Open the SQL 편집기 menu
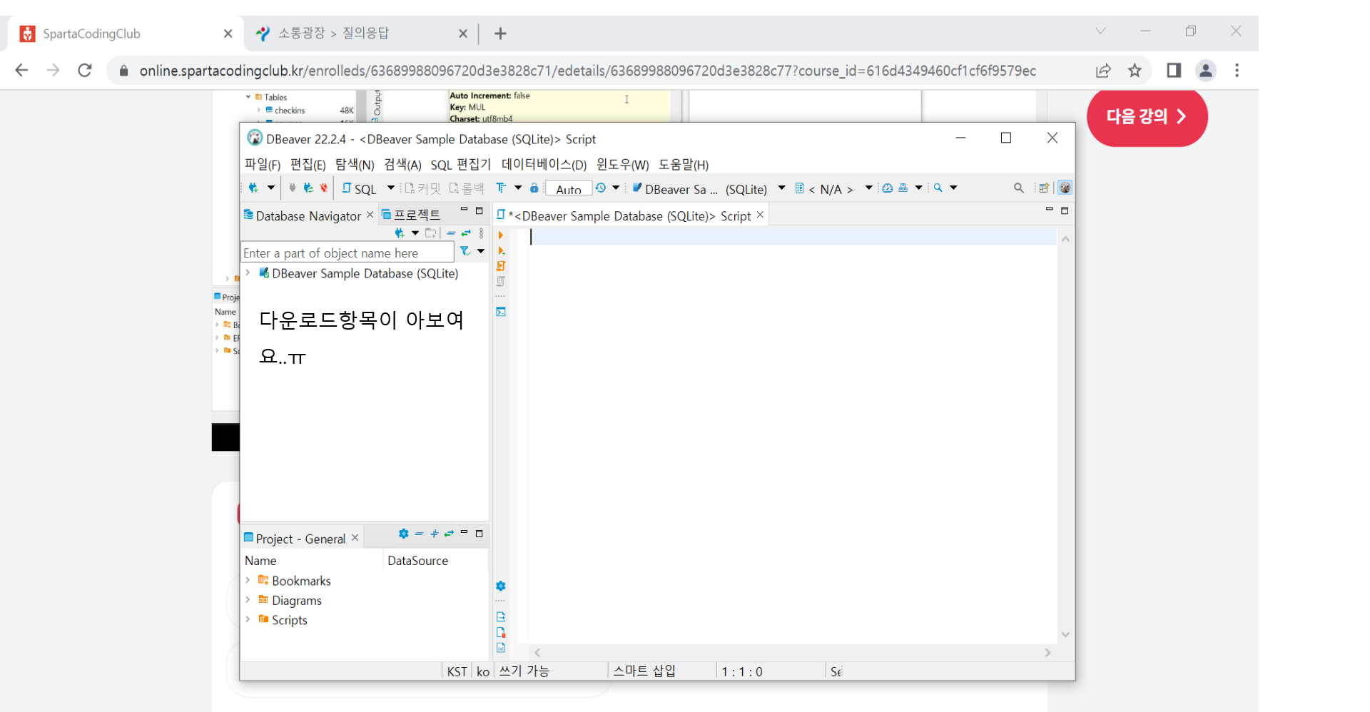This screenshot has height=712, width=1370. click(x=460, y=164)
